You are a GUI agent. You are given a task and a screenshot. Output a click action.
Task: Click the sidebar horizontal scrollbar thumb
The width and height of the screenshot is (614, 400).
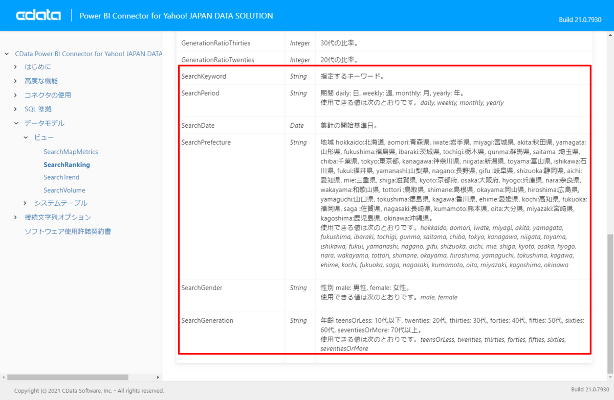click(x=68, y=377)
